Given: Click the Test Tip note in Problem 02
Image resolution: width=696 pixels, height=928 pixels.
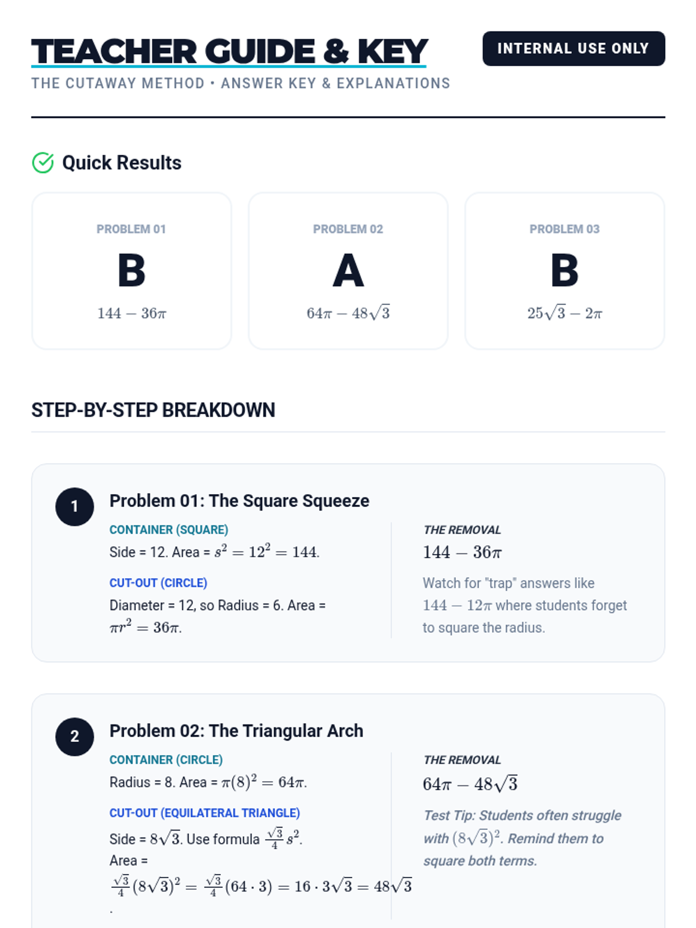Looking at the screenshot, I should coord(522,838).
